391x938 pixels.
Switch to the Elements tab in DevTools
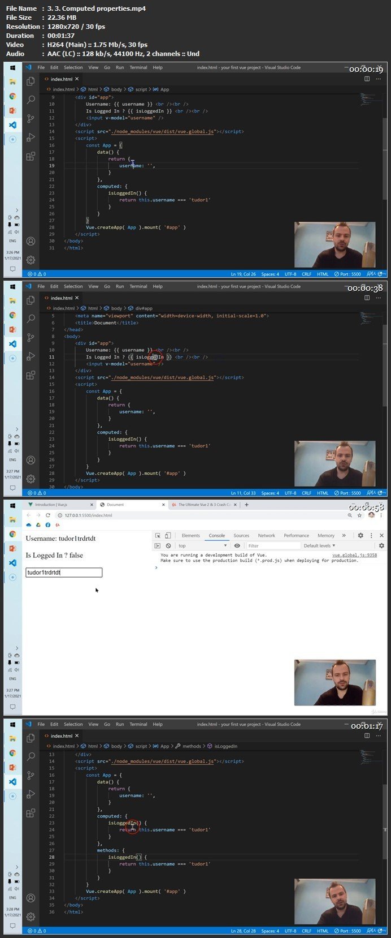[190, 535]
